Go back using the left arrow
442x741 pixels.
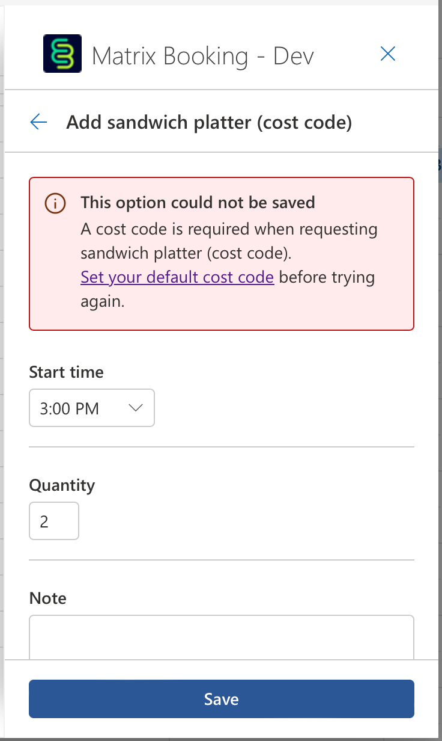click(38, 123)
